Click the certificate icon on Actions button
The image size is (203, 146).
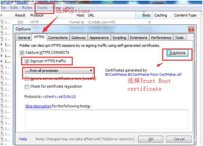(170, 53)
